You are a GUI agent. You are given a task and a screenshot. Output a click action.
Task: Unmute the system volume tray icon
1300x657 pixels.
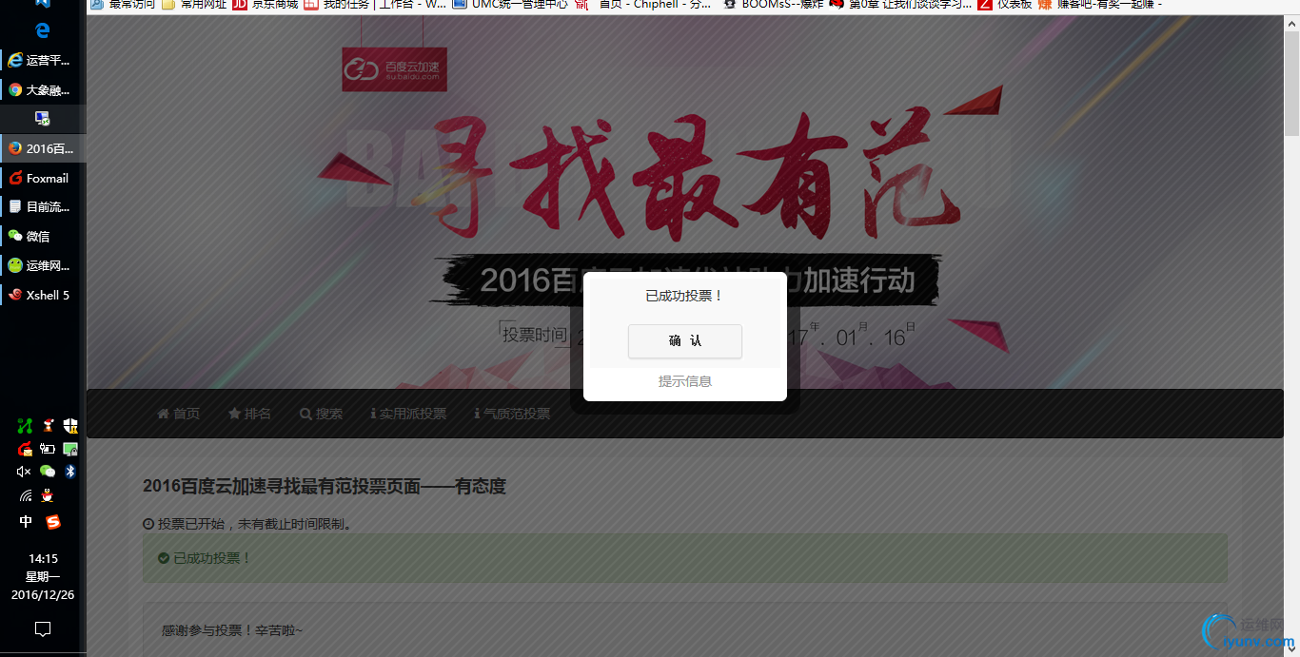25,472
